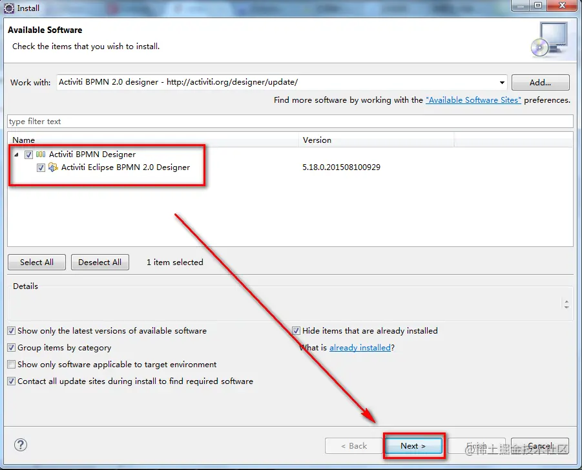Maximize the Install window
Image resolution: width=582 pixels, height=470 pixels.
pos(538,5)
